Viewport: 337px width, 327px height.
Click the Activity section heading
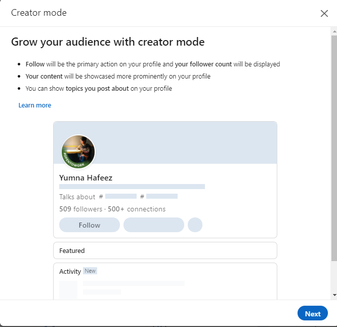click(70, 271)
